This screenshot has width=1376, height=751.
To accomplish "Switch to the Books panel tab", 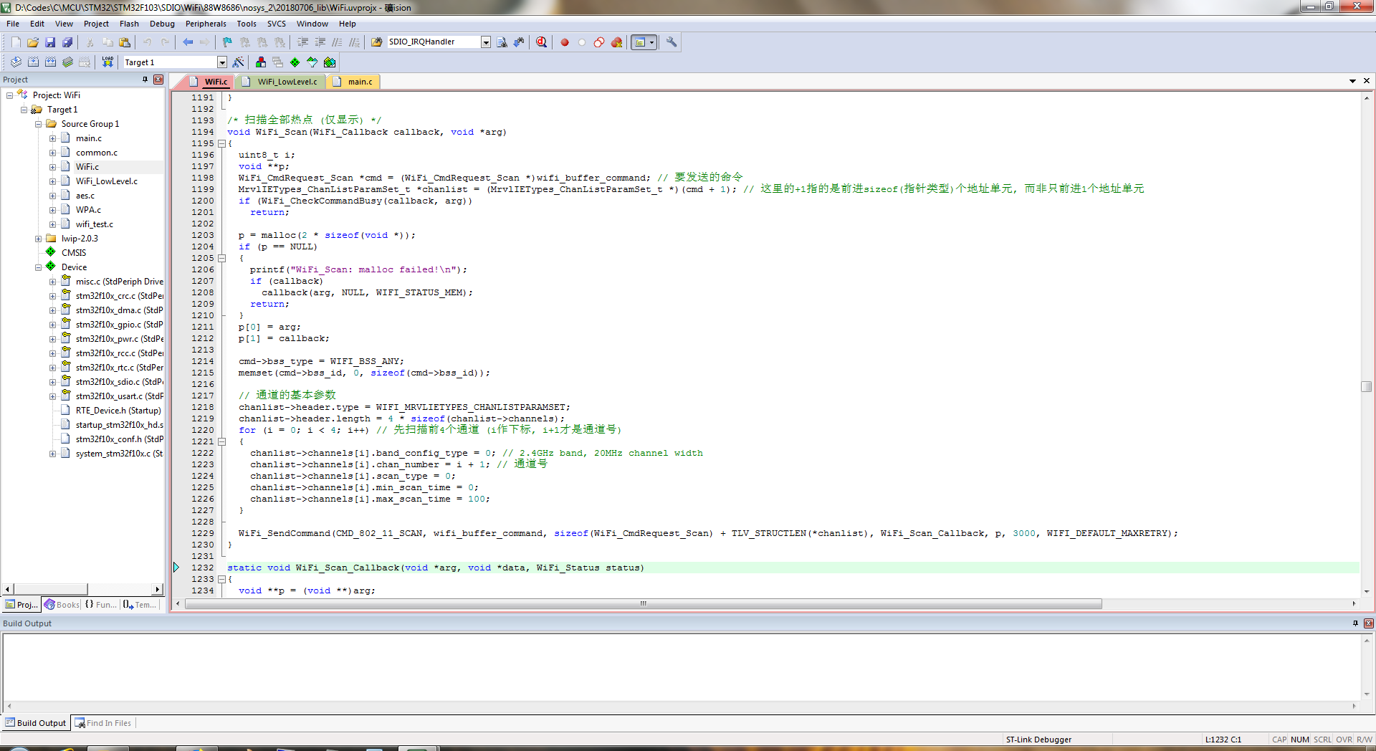I will click(62, 605).
